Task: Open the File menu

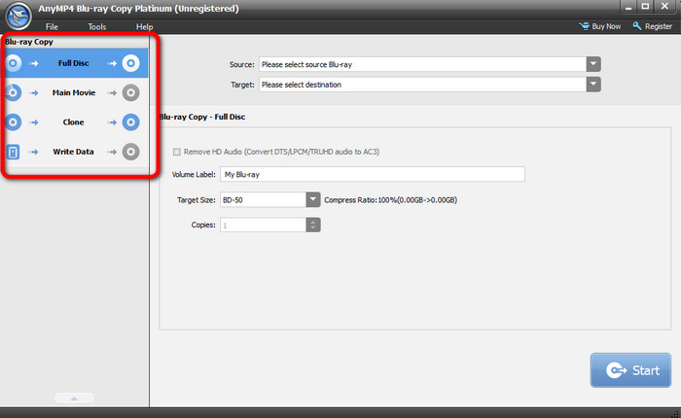Action: point(52,26)
